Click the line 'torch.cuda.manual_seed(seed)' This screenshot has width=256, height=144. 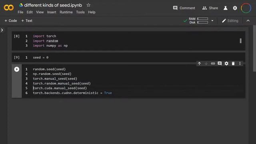point(60,88)
